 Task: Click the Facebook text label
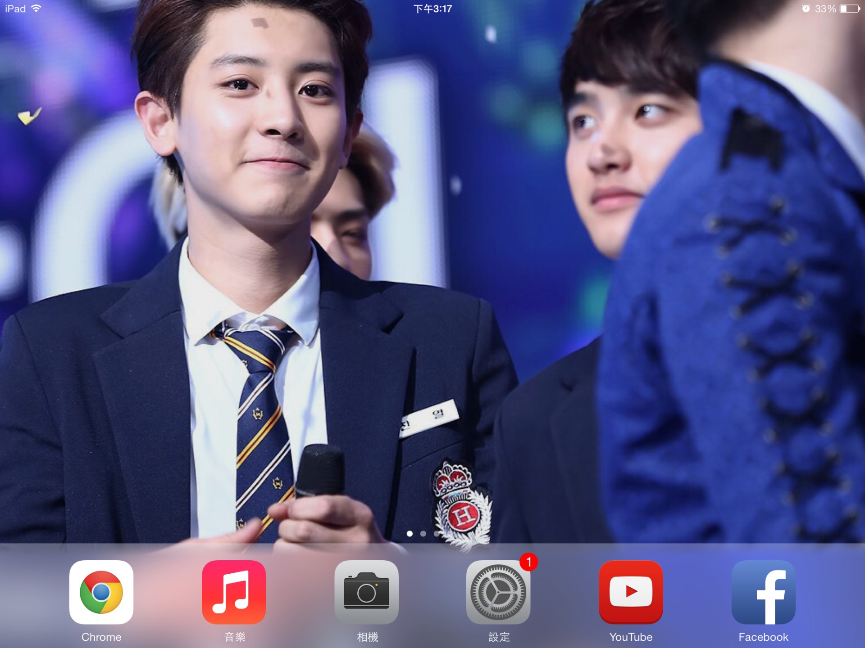click(763, 637)
